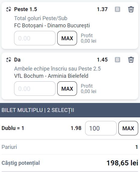Toggle the B banker badge on Peste 1.5

[118, 9]
